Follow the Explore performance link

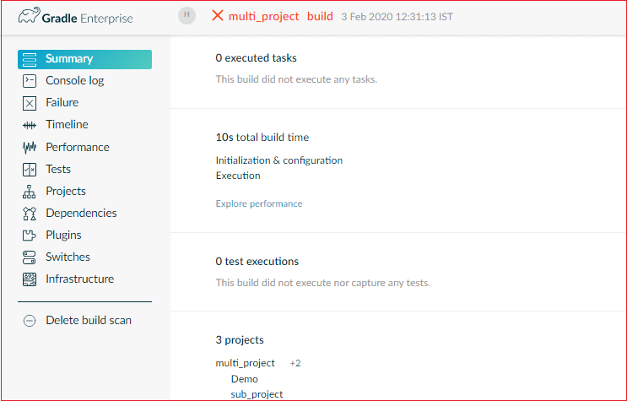coord(259,203)
